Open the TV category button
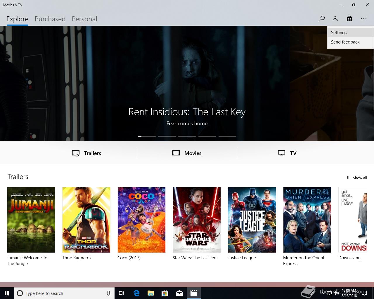Viewport: 374px width, 299px height. [287, 153]
